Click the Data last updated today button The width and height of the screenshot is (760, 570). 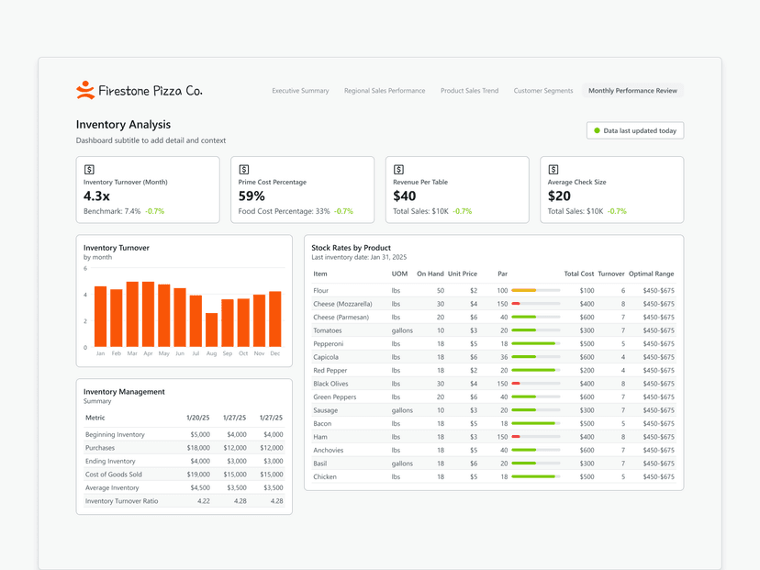tap(635, 130)
